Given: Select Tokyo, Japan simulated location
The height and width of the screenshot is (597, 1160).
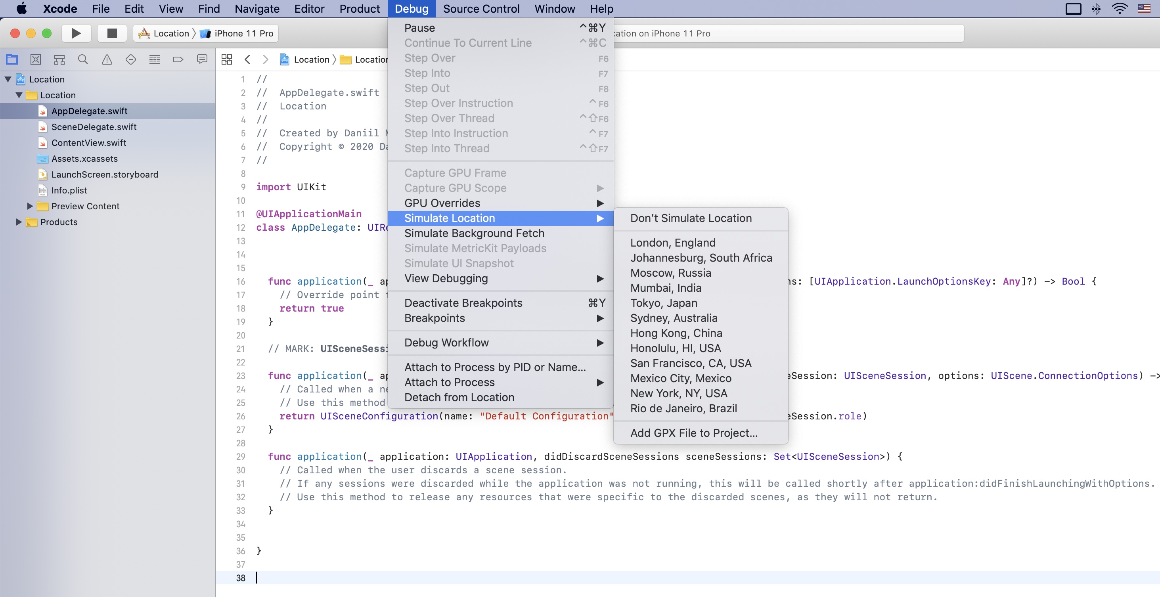Looking at the screenshot, I should coord(664,302).
